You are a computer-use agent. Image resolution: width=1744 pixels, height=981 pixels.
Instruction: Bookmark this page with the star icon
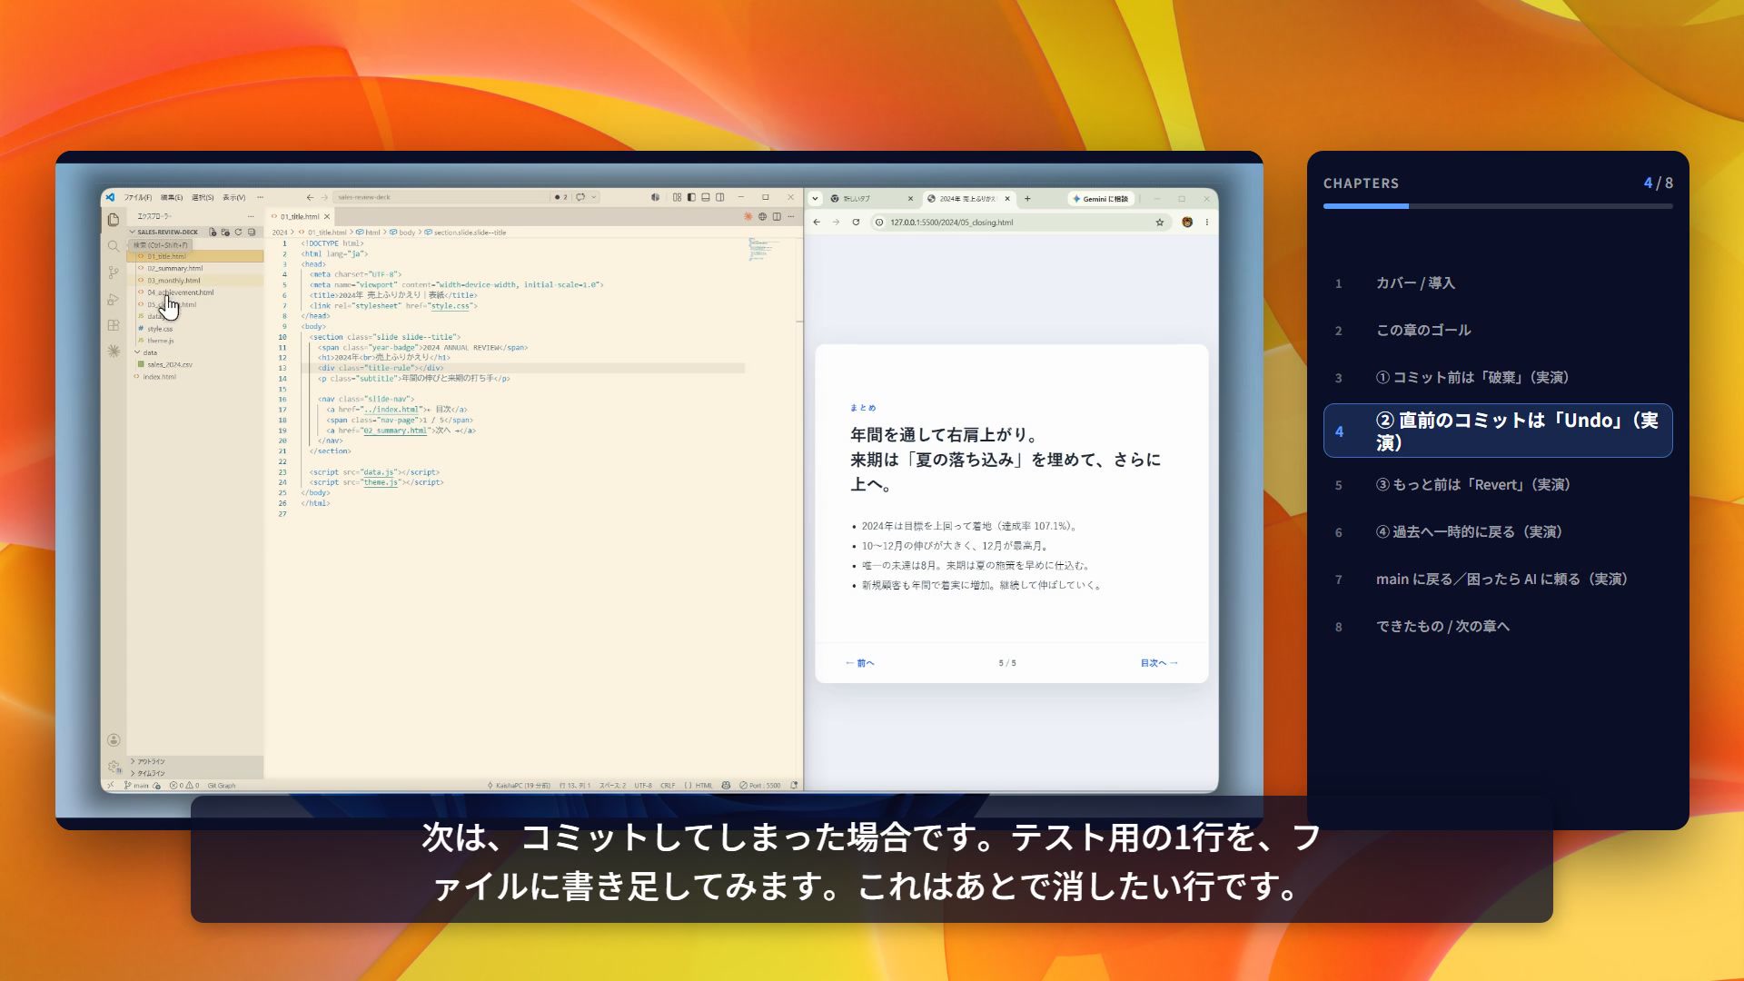(x=1160, y=223)
